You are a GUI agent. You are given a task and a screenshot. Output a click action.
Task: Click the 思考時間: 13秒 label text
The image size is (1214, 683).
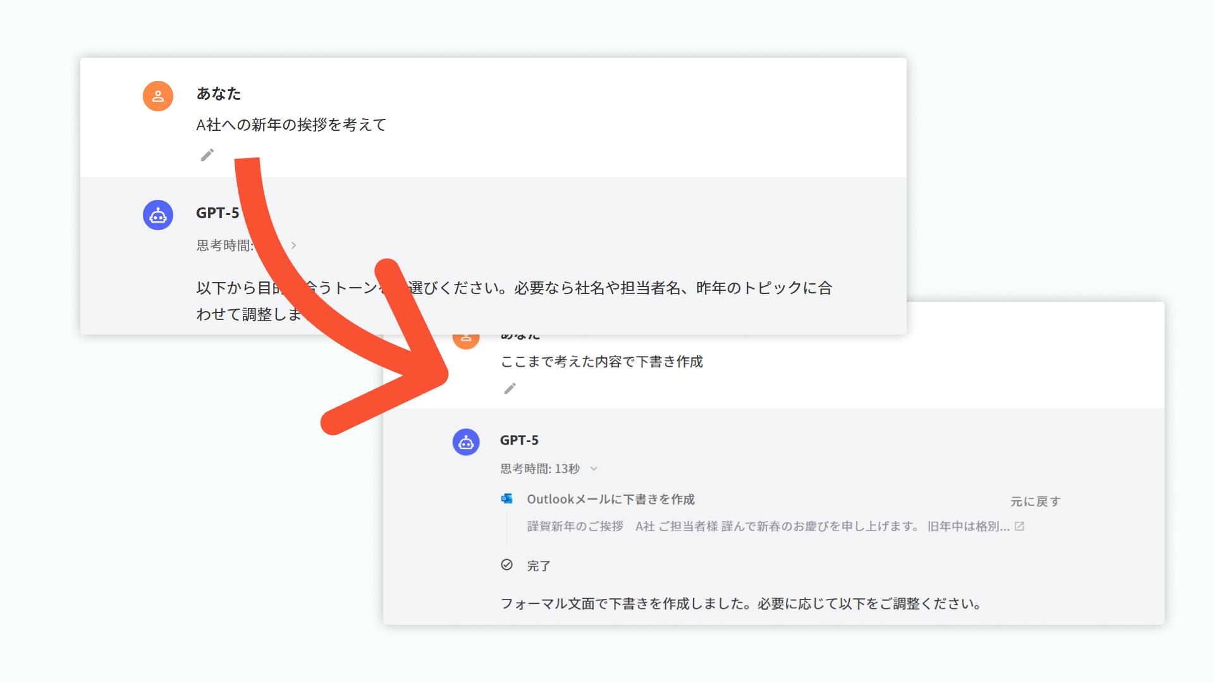coord(540,469)
